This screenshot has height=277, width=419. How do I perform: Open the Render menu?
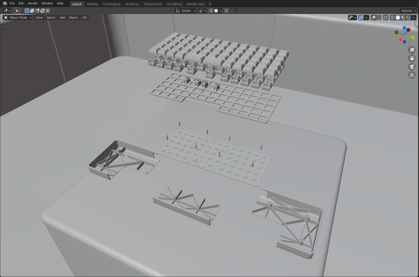[x=33, y=3]
